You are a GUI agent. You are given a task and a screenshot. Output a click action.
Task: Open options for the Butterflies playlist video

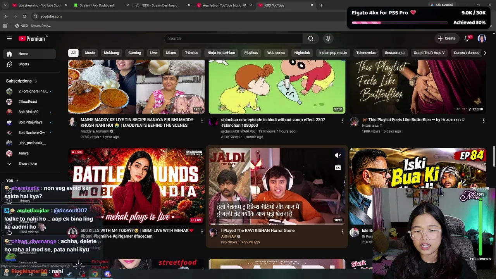483,121
